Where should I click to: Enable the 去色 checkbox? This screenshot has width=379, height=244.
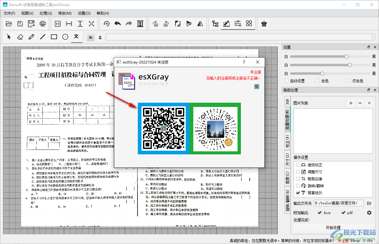pos(317,81)
